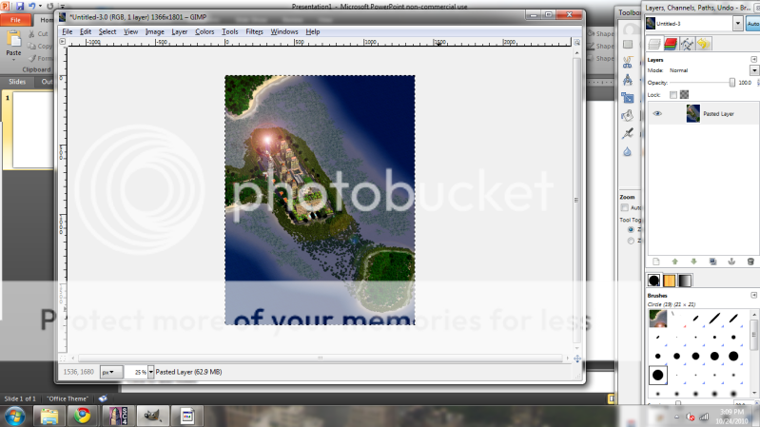Click spell check icon in PowerPoint status bar
This screenshot has width=760, height=427.
[x=103, y=398]
